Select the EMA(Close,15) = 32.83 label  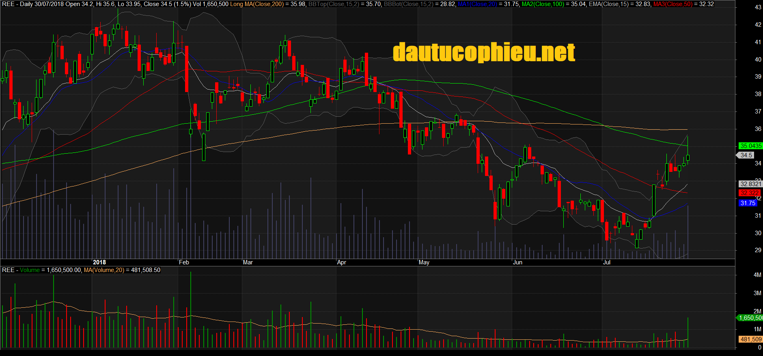(x=620, y=4)
